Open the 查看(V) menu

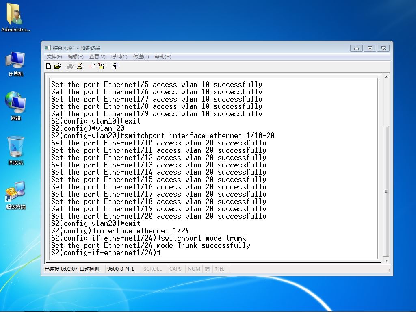point(97,57)
